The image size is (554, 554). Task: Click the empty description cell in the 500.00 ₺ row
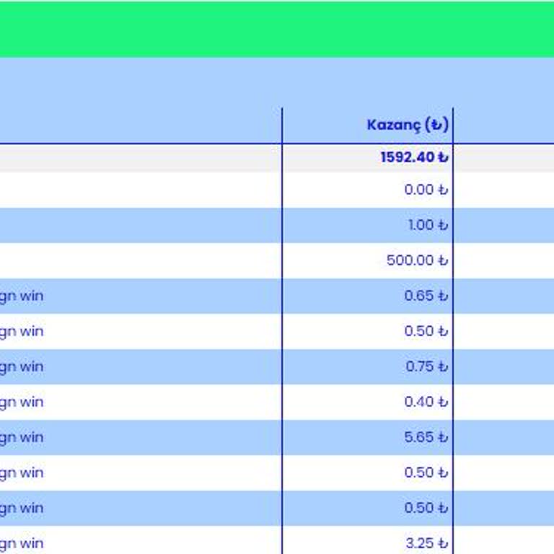pos(141,260)
